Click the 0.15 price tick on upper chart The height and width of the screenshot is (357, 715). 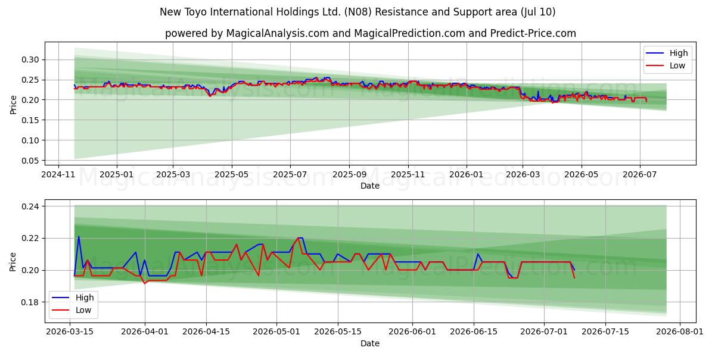coord(31,120)
